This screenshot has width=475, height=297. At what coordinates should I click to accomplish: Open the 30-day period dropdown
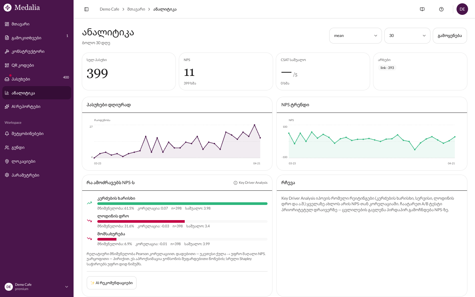[407, 35]
